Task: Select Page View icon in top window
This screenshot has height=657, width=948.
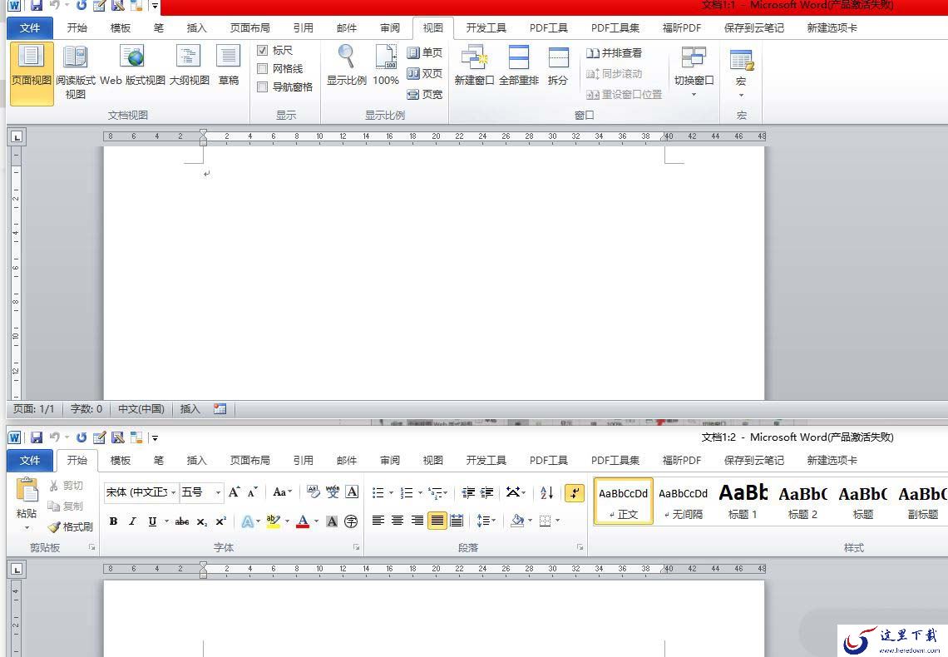Action: click(32, 72)
